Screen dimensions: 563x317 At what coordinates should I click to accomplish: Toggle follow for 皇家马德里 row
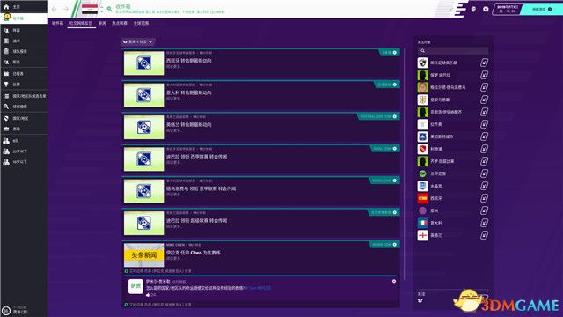484,100
